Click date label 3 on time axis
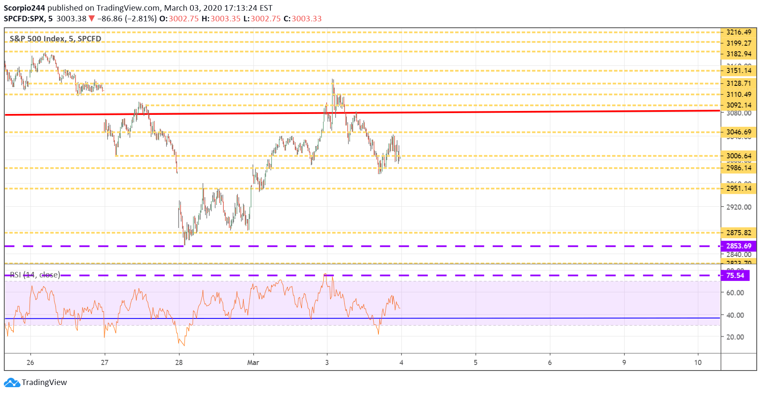Screen dimensions: 761x394 click(327, 363)
